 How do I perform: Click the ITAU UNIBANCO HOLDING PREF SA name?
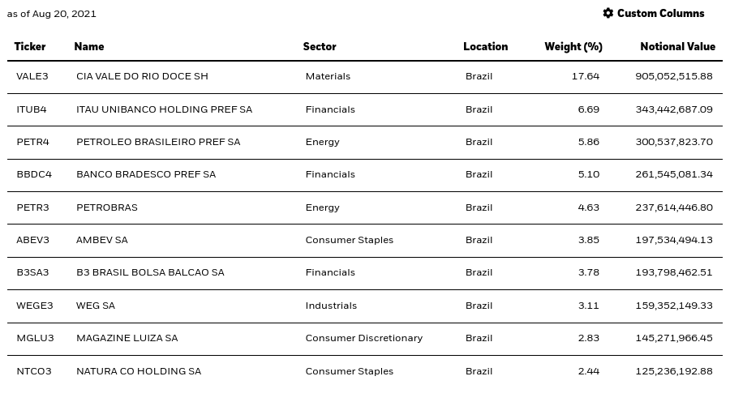click(x=165, y=109)
